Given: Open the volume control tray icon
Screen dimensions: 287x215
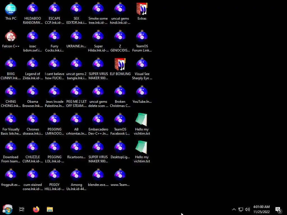Looking at the screenshot, I should click(247, 209).
